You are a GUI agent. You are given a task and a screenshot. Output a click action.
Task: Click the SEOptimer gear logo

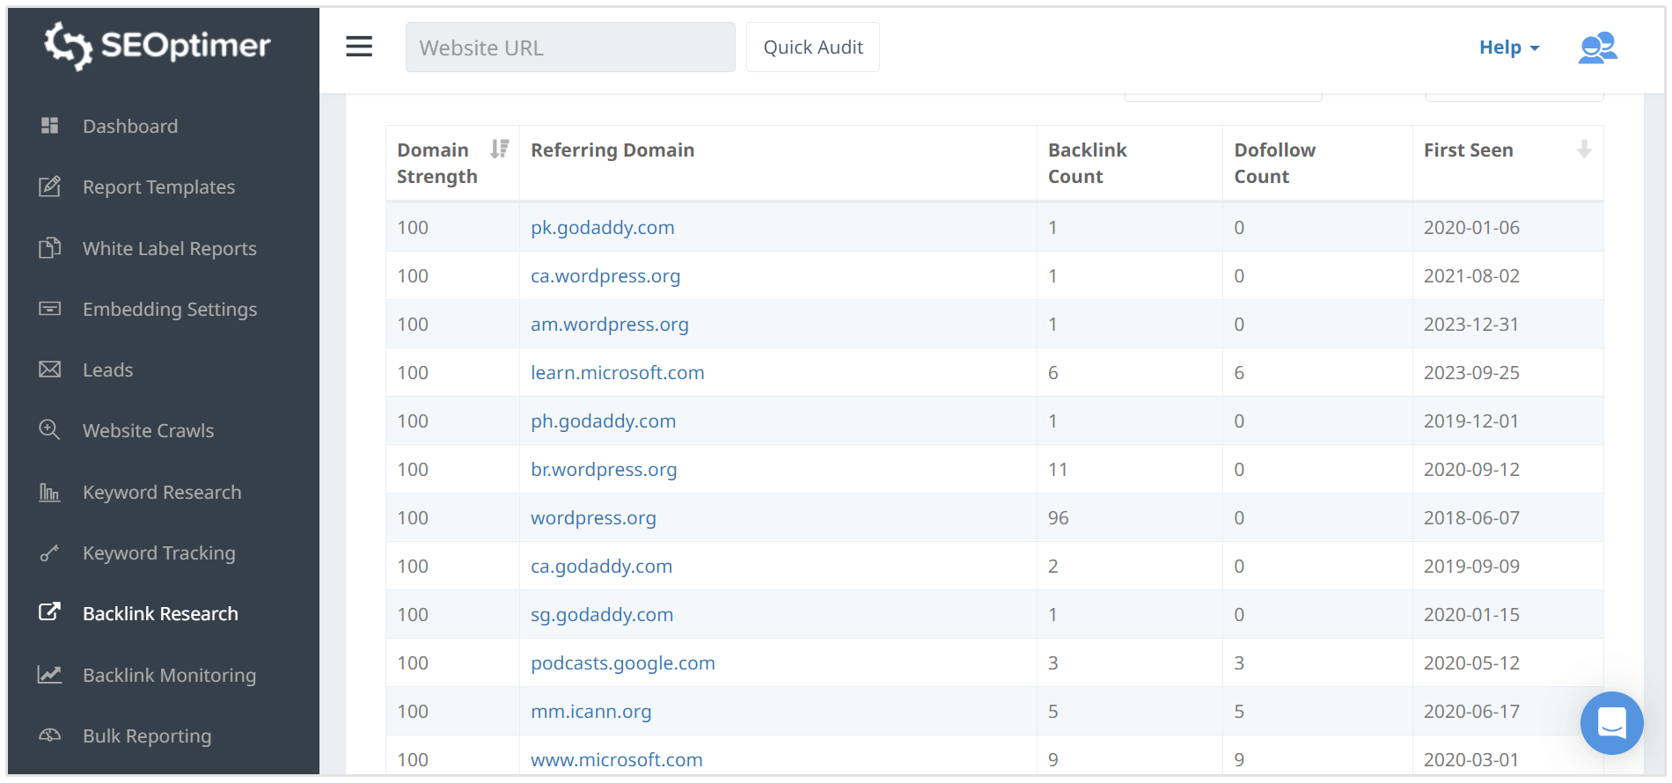coord(68,46)
